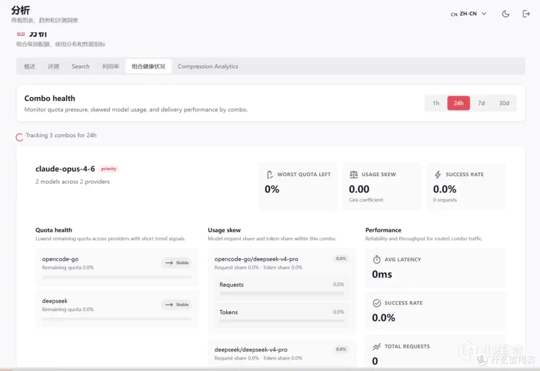This screenshot has height=371, width=540.
Task: Open the Search tab
Action: [80, 66]
